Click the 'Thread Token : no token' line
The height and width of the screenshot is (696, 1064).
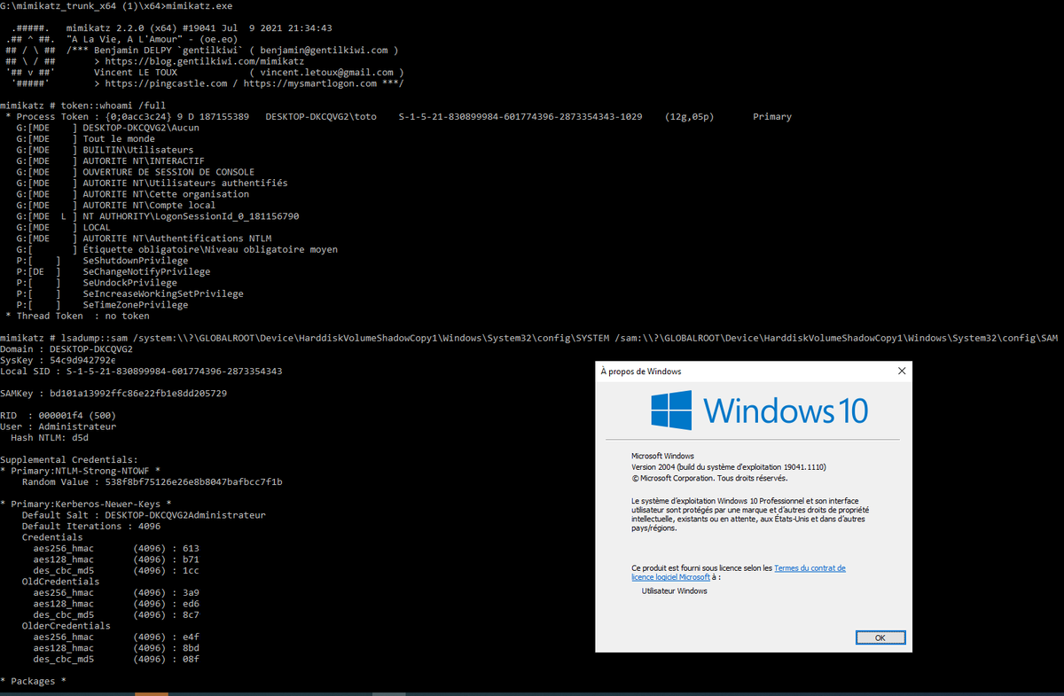click(77, 317)
